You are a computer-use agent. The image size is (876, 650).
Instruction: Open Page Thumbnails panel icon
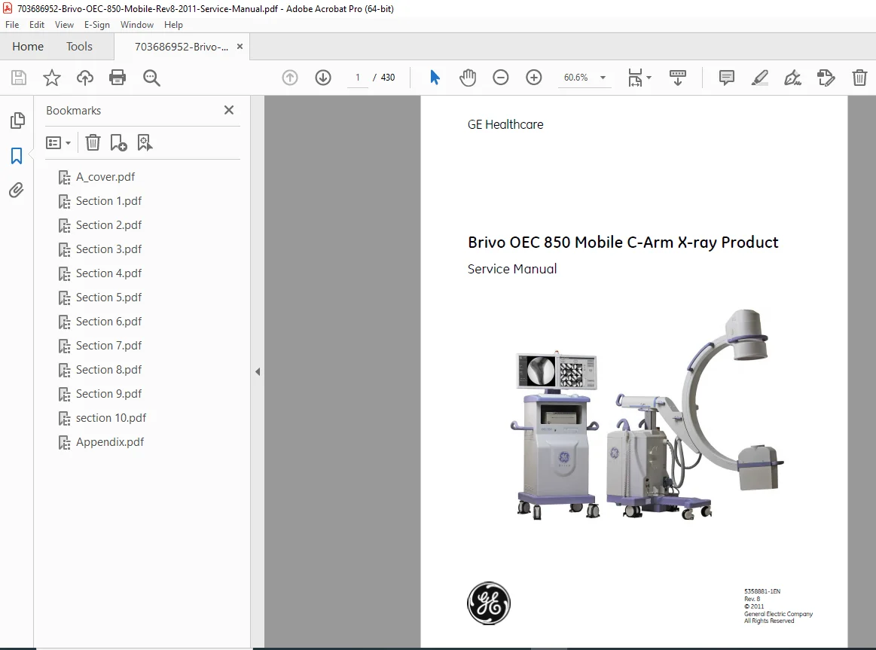click(17, 120)
